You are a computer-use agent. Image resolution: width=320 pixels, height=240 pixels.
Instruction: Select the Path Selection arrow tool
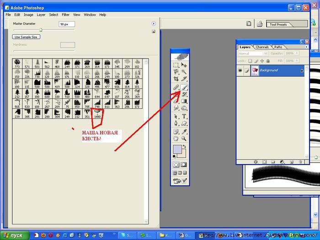pyautogui.click(x=176, y=117)
